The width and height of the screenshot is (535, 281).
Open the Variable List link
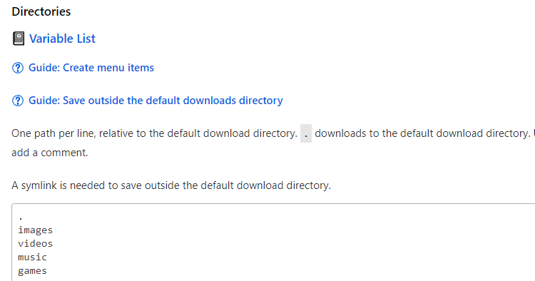(x=62, y=39)
